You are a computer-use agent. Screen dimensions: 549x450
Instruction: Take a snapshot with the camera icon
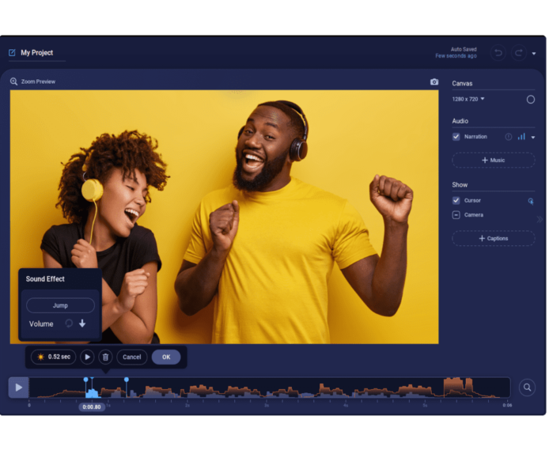434,81
